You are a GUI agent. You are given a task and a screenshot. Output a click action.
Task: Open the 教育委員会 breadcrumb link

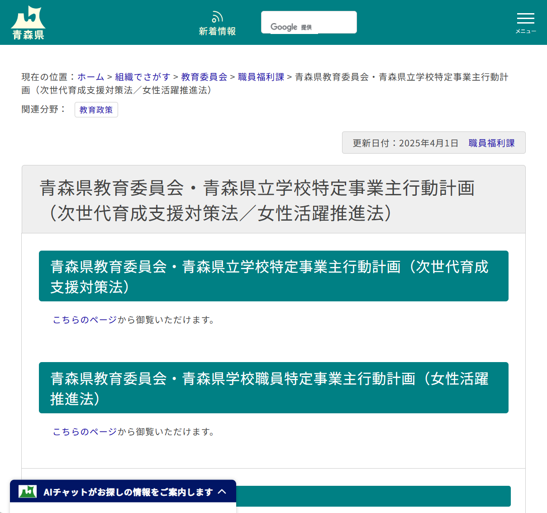203,77
